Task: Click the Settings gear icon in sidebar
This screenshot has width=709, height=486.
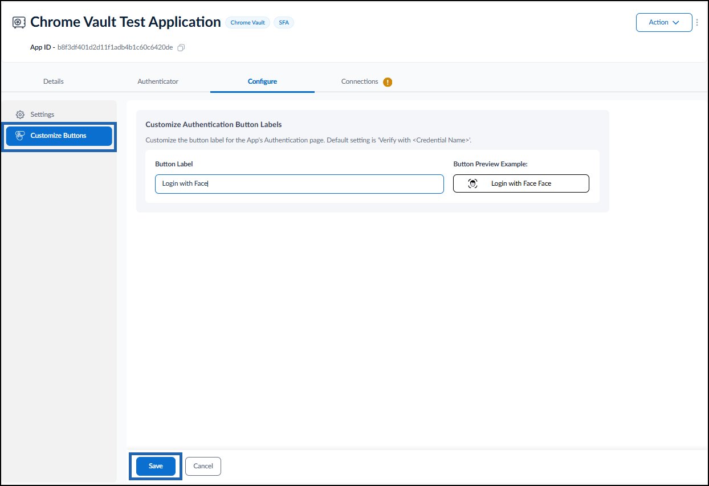Action: [x=20, y=115]
